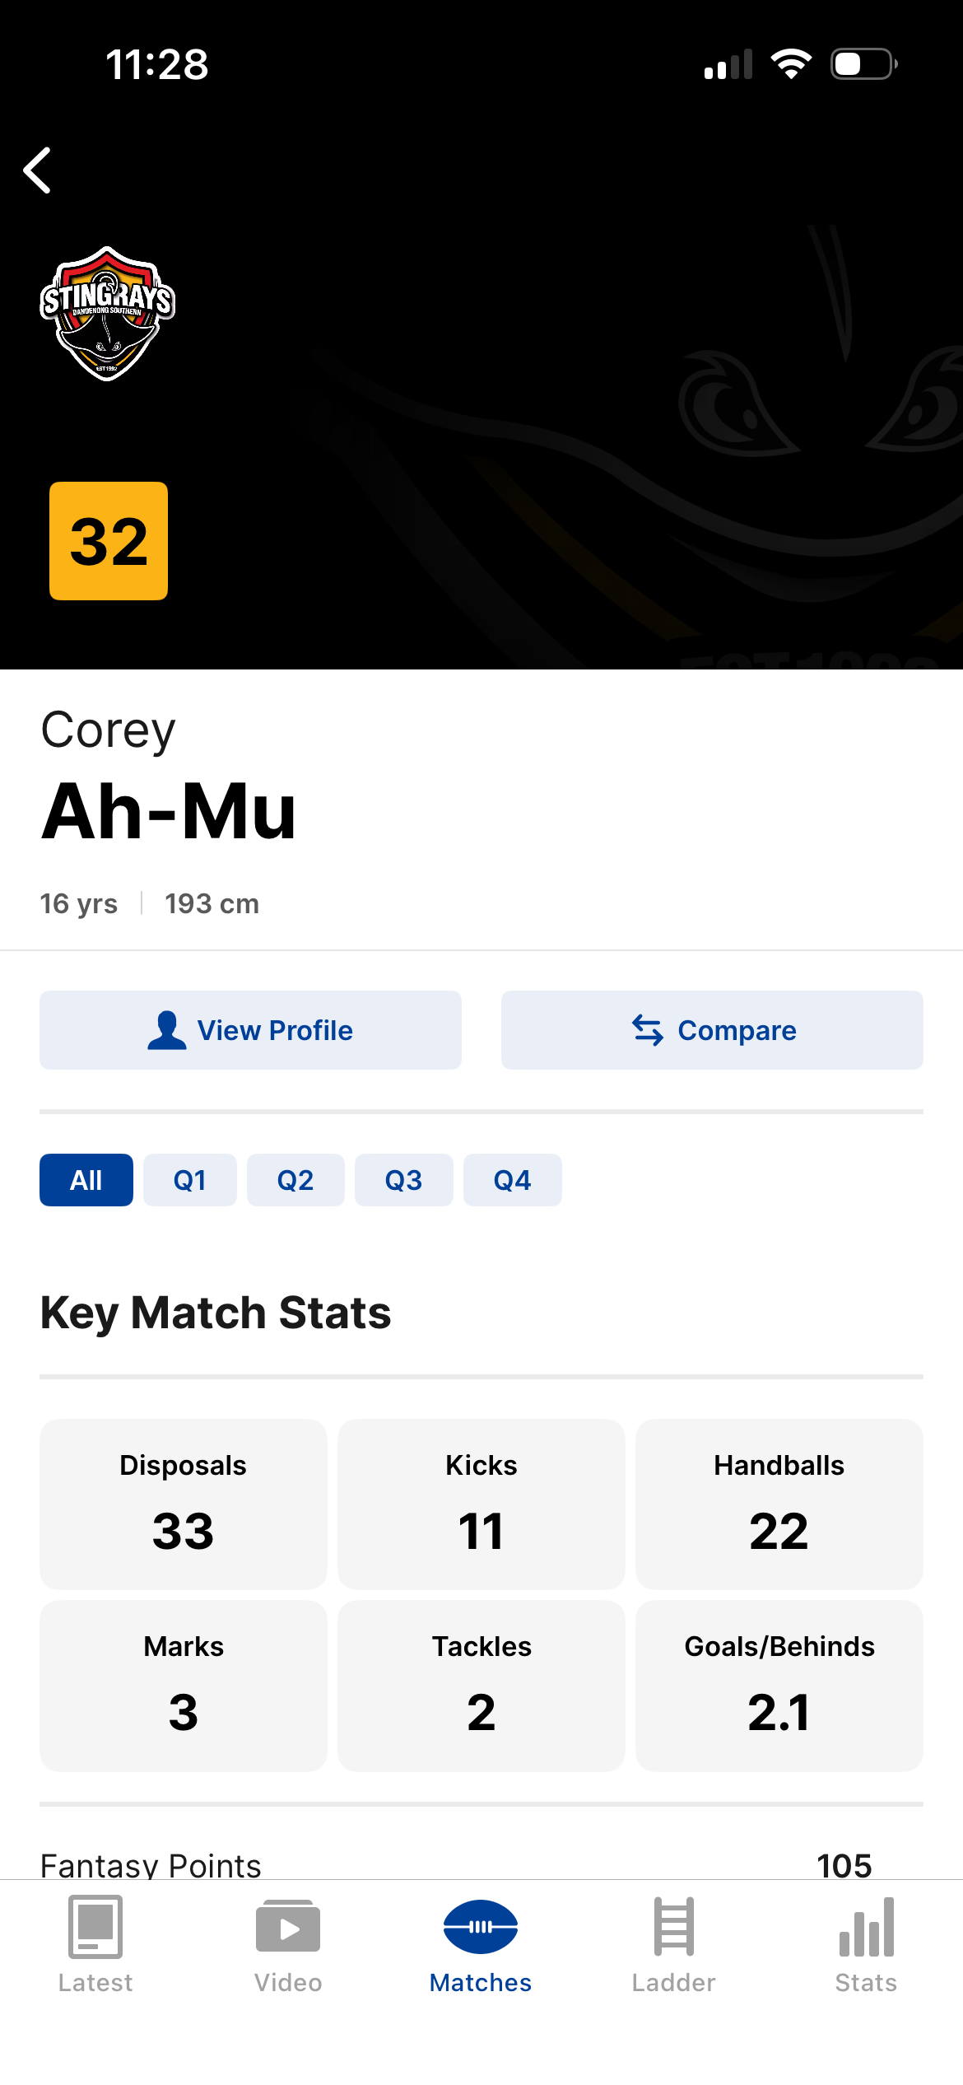Tap the Handballs stat card
The height and width of the screenshot is (2085, 963).
[779, 1504]
